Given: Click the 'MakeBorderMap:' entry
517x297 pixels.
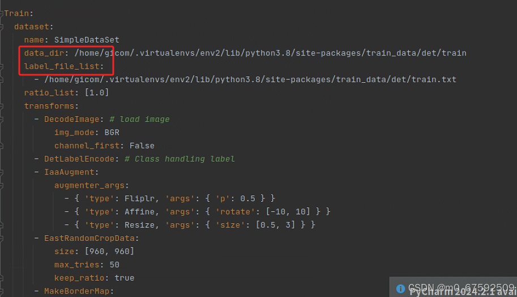Looking at the screenshot, I should (x=79, y=291).
